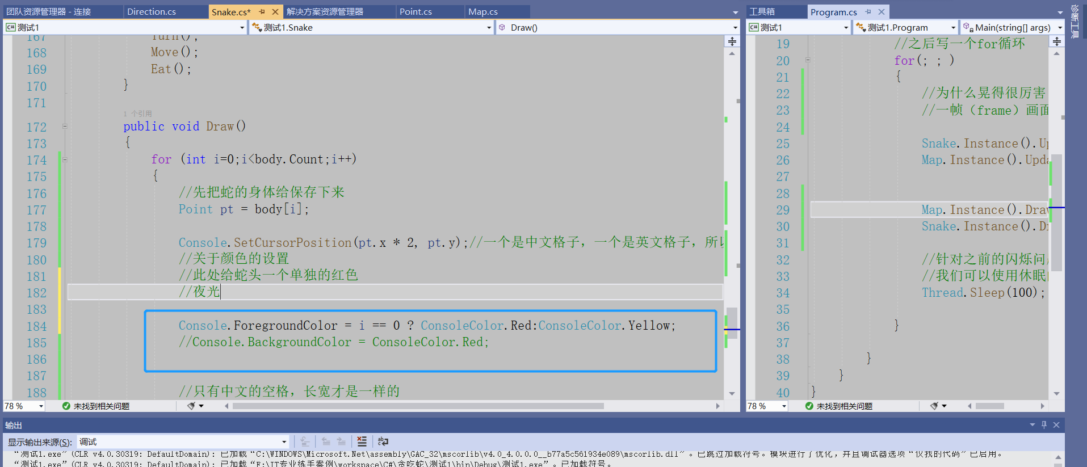Open the 工具箱 tab
The height and width of the screenshot is (467, 1087).
click(762, 12)
